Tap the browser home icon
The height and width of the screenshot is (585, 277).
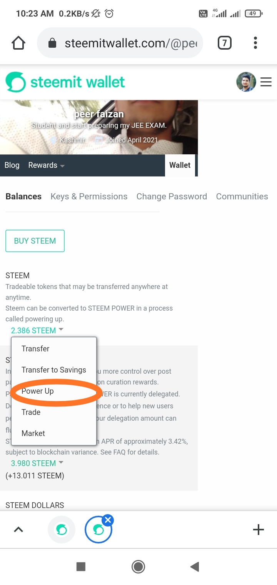click(18, 43)
